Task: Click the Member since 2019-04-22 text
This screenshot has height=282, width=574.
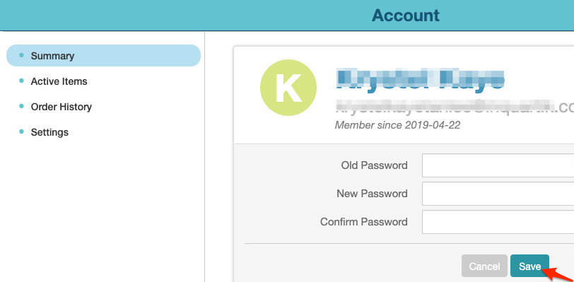Action: click(x=397, y=125)
